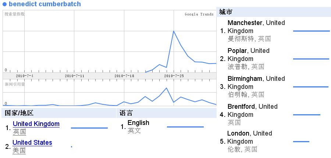Click the Poplar city entry
The image size is (331, 158).
238,51
